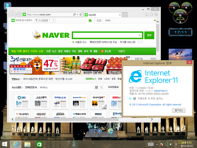
Task: Open the sportalkorea news thumbnail
Action: point(79,102)
